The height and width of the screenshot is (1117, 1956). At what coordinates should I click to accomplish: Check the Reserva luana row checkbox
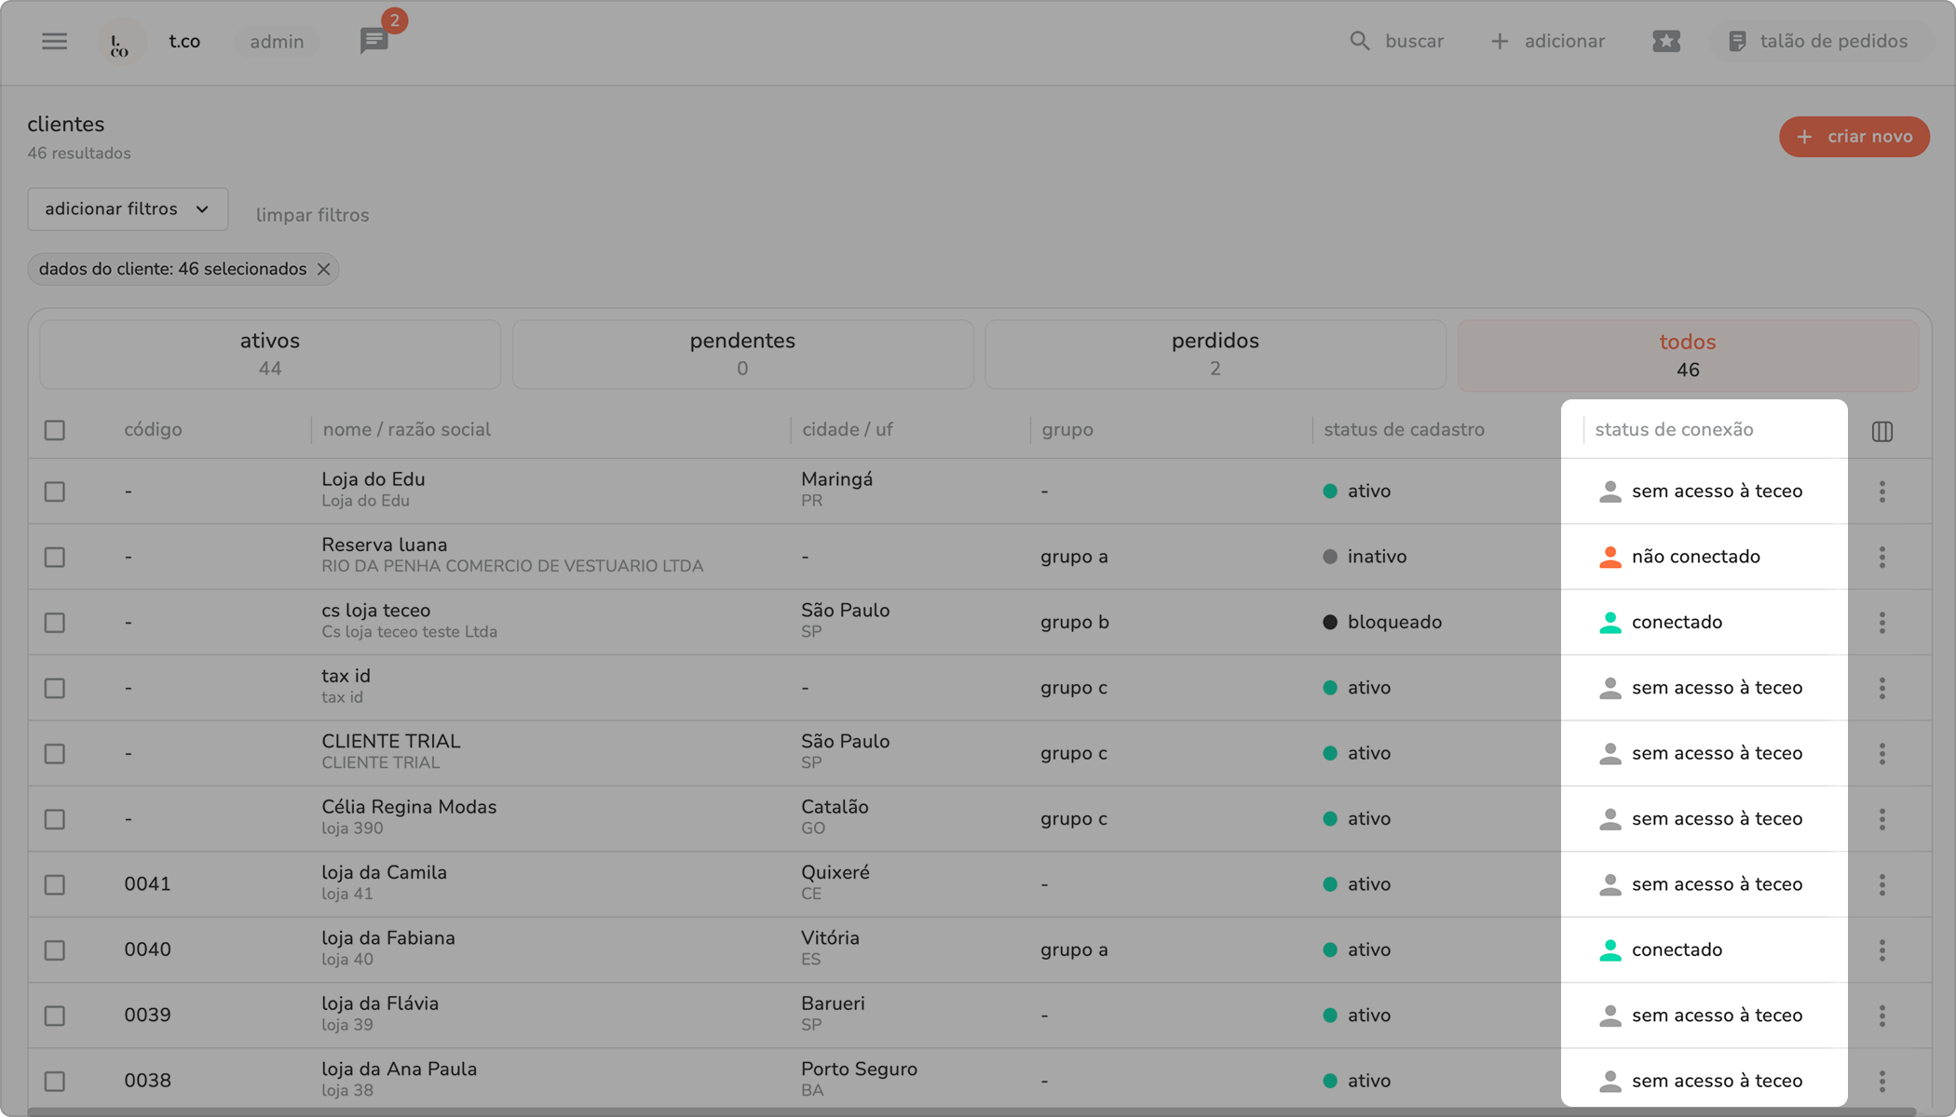click(55, 557)
